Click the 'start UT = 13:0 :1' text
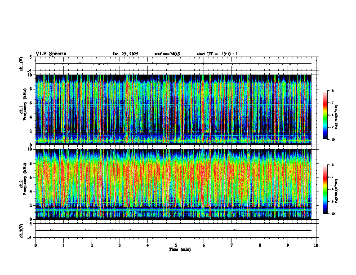This screenshot has width=356, height=275. click(217, 54)
